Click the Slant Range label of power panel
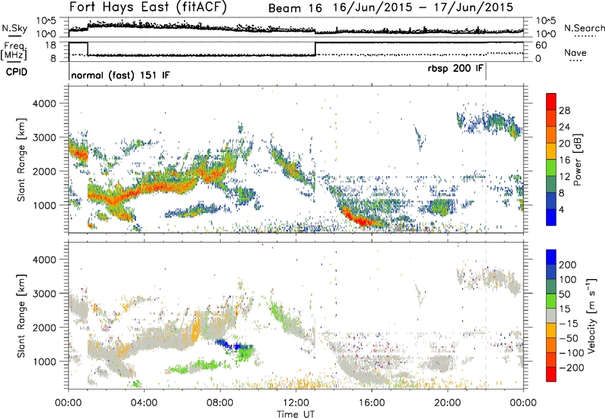 (21, 160)
